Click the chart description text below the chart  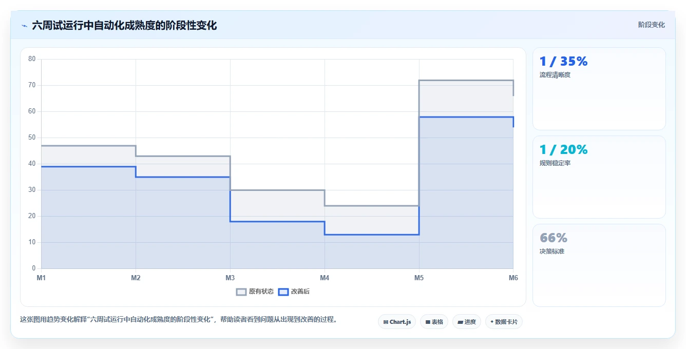tap(179, 319)
